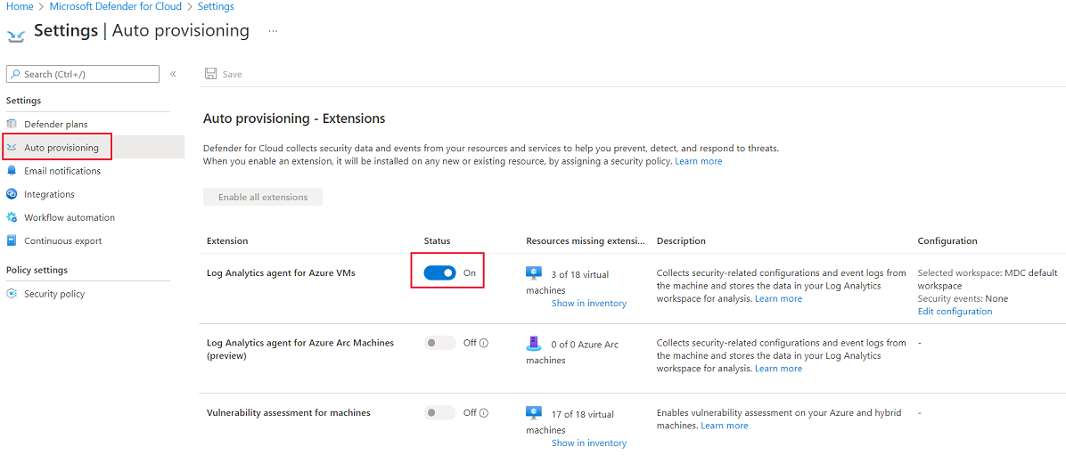
Task: Click the Description column header
Action: click(681, 241)
